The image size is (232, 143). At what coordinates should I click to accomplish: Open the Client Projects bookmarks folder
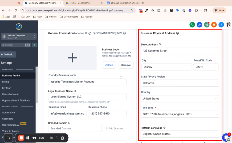pos(69,17)
